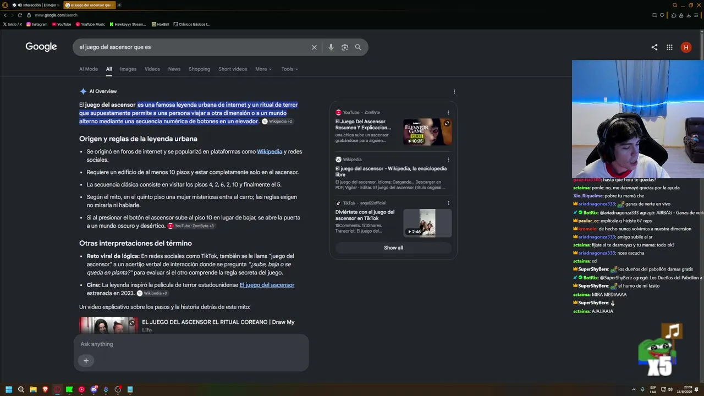Open Google Lens image search
Viewport: 704px width, 396px height.
(345, 47)
